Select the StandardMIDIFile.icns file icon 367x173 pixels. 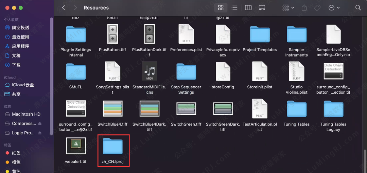(x=149, y=71)
